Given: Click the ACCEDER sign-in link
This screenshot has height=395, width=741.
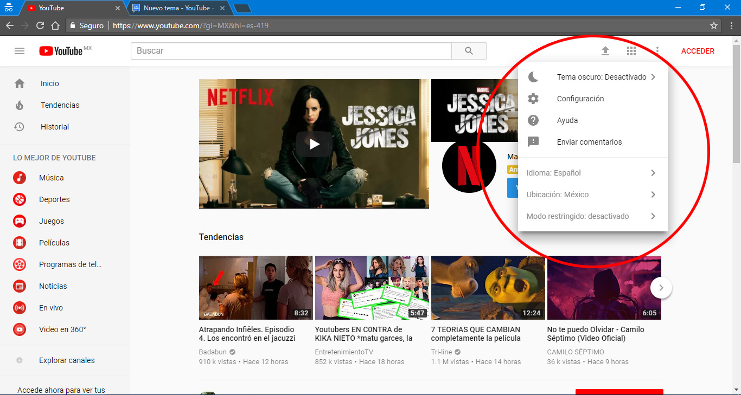Looking at the screenshot, I should click(698, 51).
